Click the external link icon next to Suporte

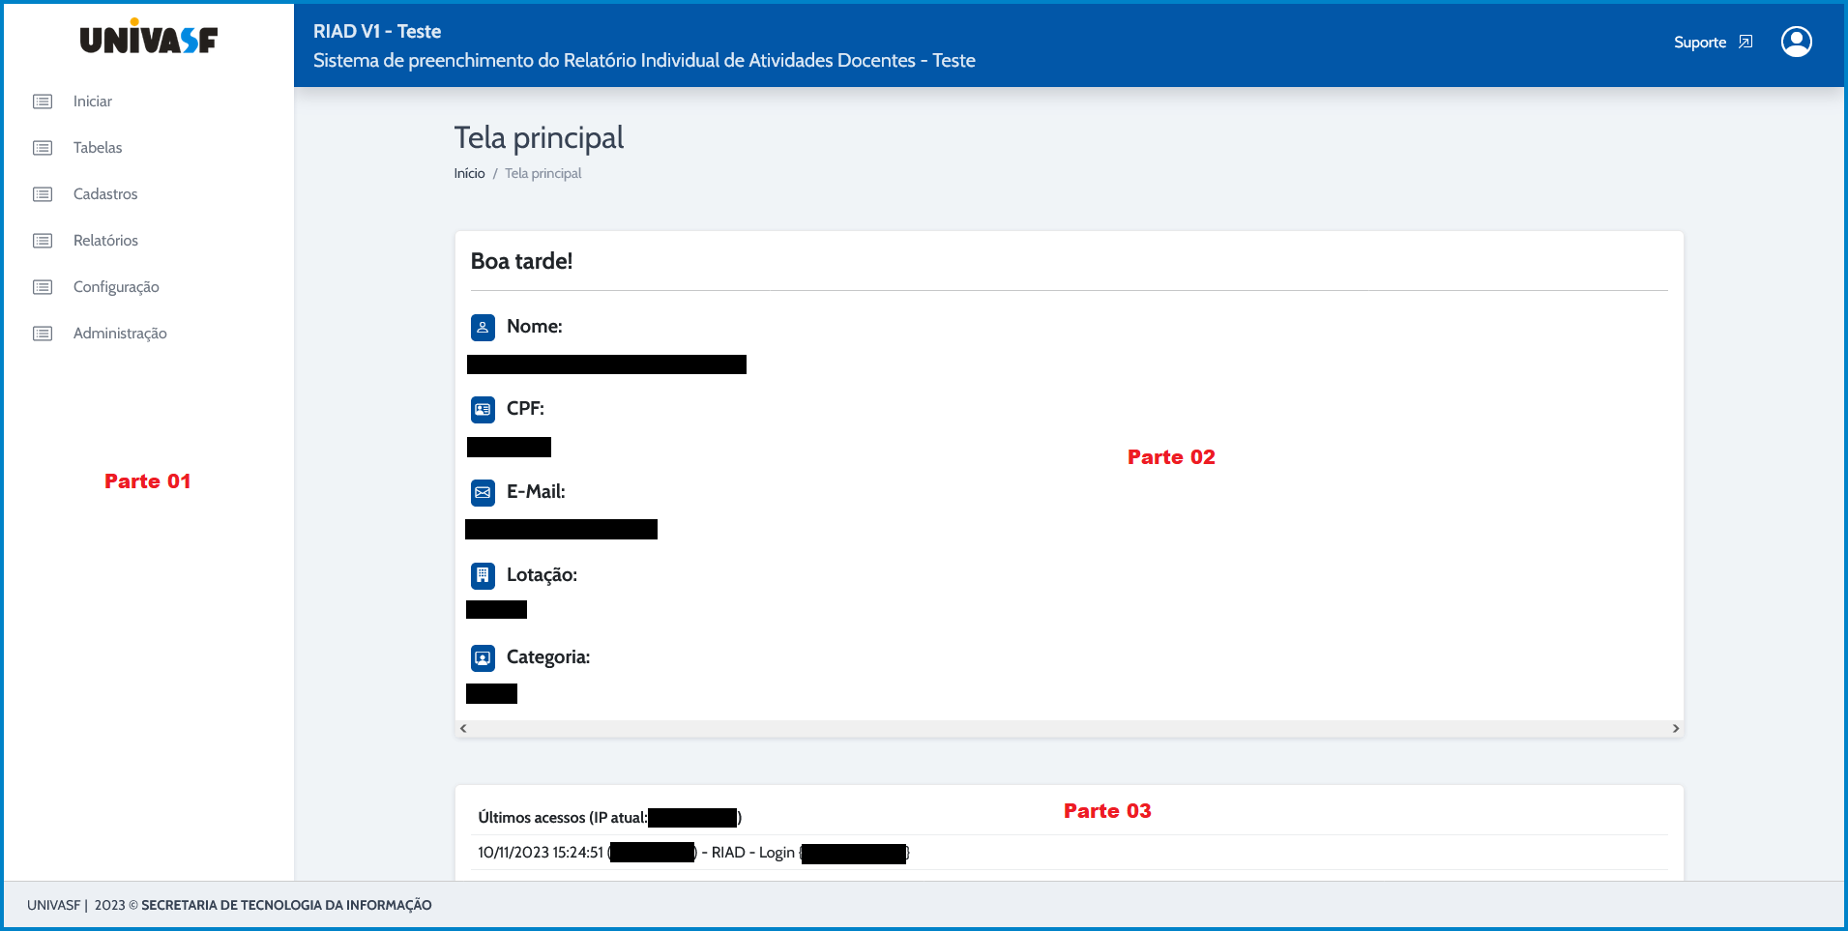coord(1745,42)
